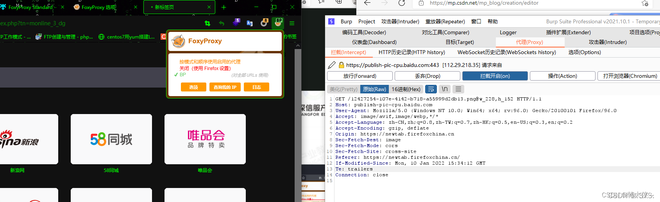This screenshot has height=202, width=660.
Task: Click the 查询我的 IP button
Action: coord(225,87)
